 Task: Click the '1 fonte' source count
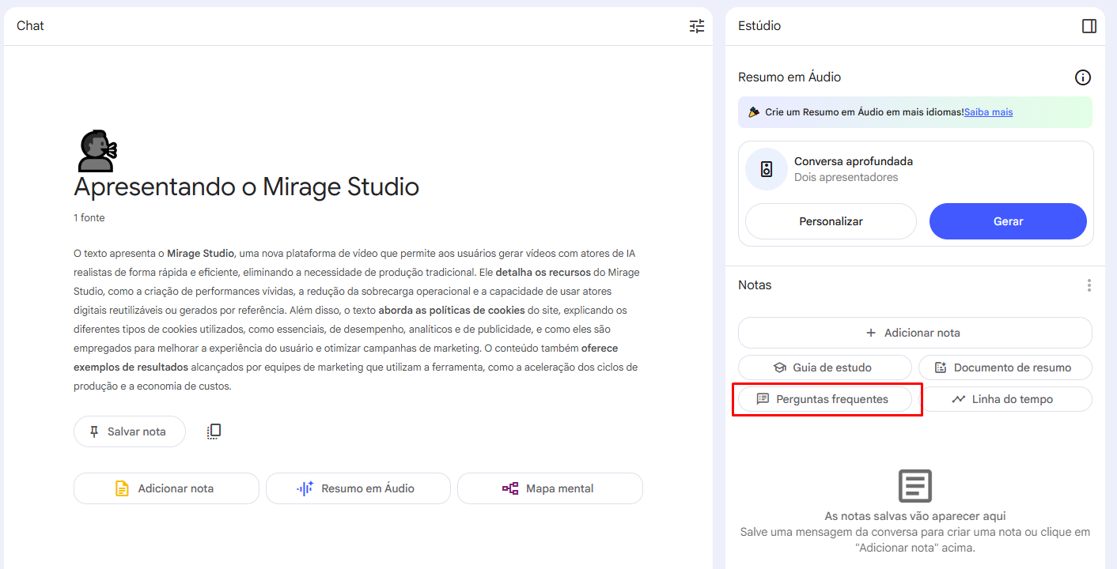pyautogui.click(x=89, y=217)
